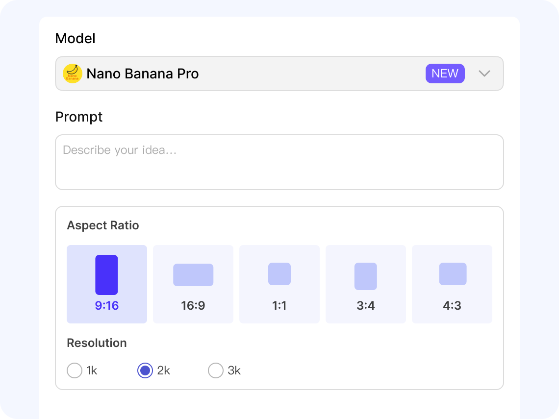Viewport: 559px width, 419px height.
Task: Click the 1:1 aspect ratio label
Action: (279, 306)
